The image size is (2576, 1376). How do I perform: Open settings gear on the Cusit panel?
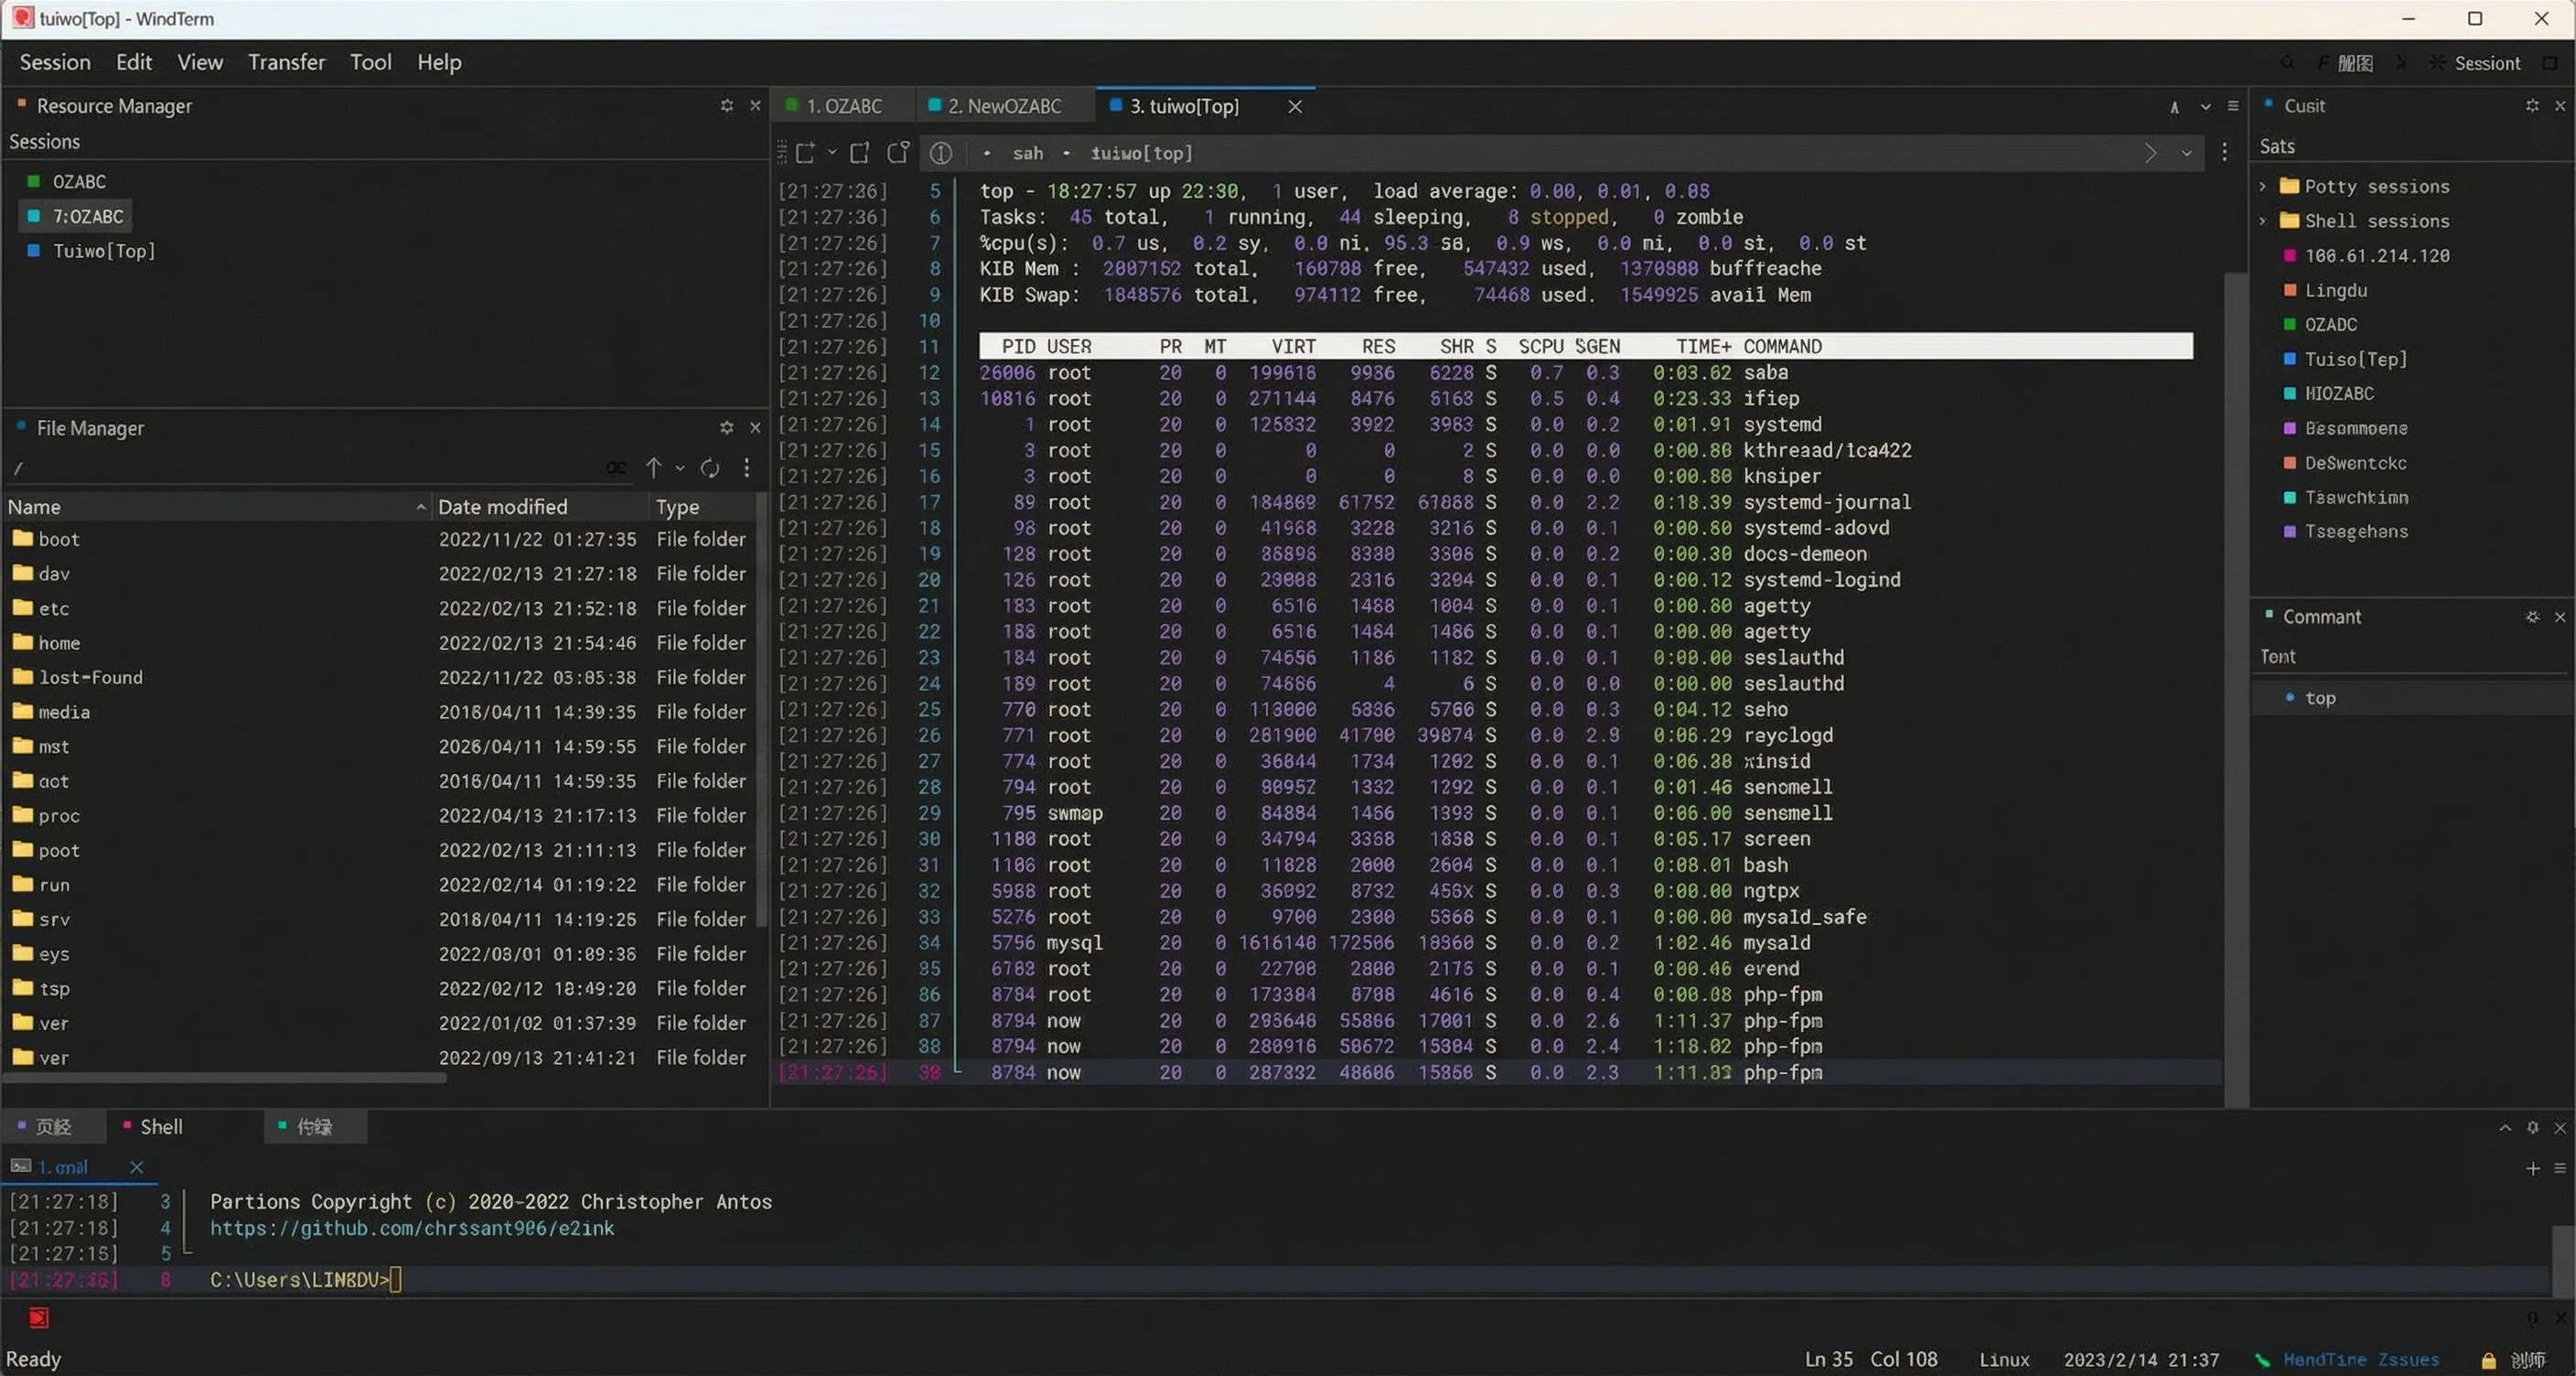click(2531, 105)
